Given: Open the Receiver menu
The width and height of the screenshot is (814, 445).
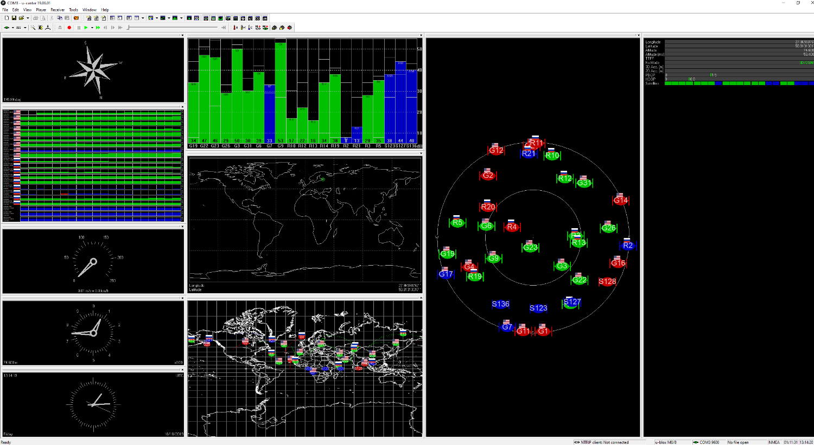Looking at the screenshot, I should click(58, 10).
